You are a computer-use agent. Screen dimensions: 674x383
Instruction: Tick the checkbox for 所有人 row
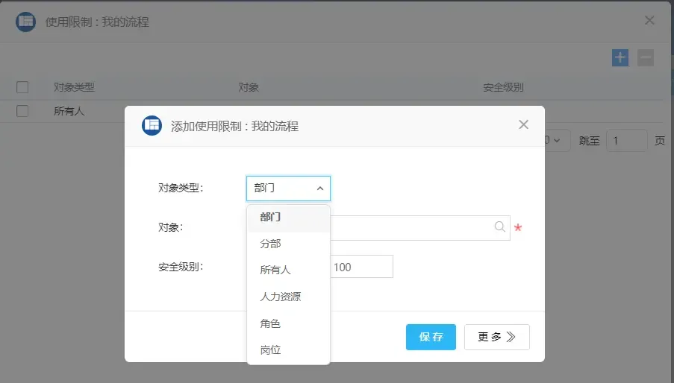[x=22, y=111]
